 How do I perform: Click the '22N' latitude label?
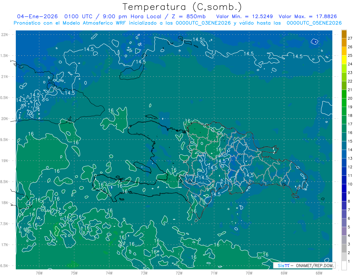pos(4,34)
